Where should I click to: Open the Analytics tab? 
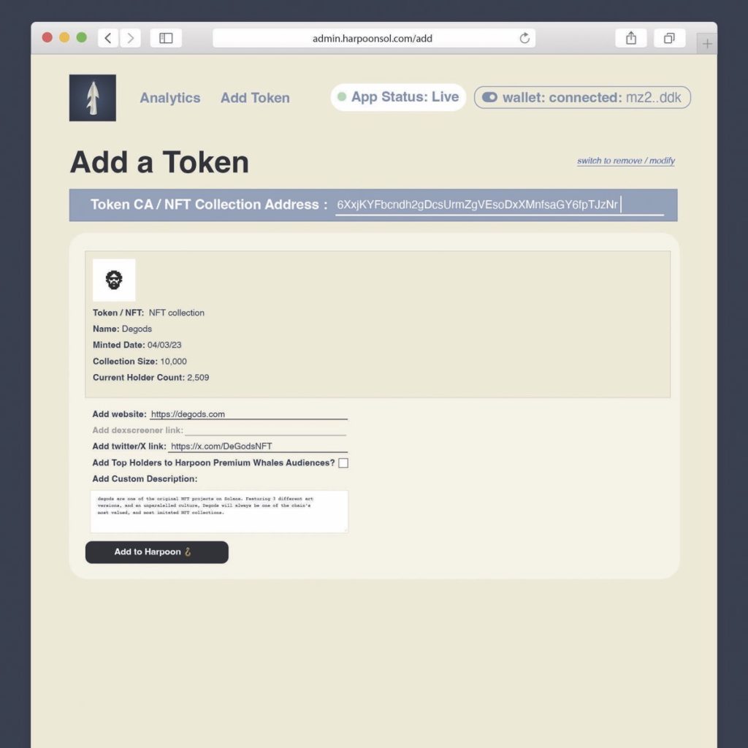(x=170, y=98)
